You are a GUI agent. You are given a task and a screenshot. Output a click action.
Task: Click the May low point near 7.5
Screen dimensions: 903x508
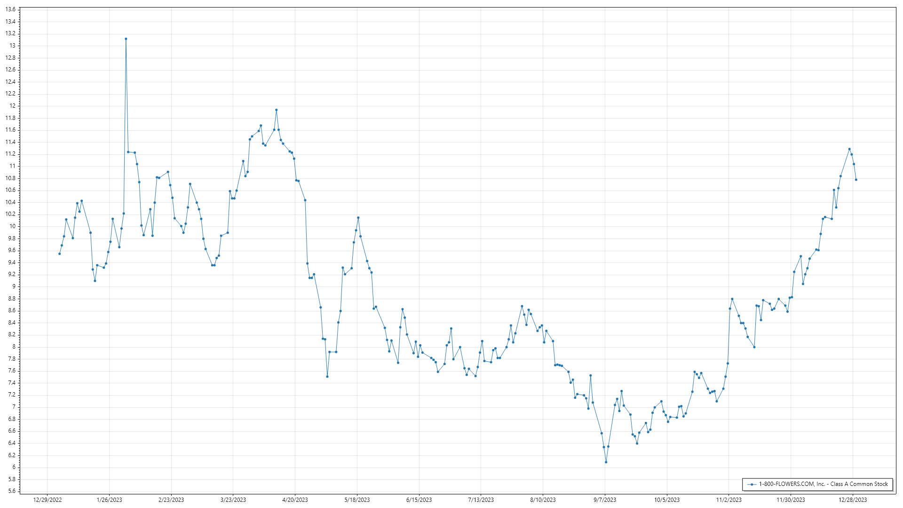(x=327, y=377)
